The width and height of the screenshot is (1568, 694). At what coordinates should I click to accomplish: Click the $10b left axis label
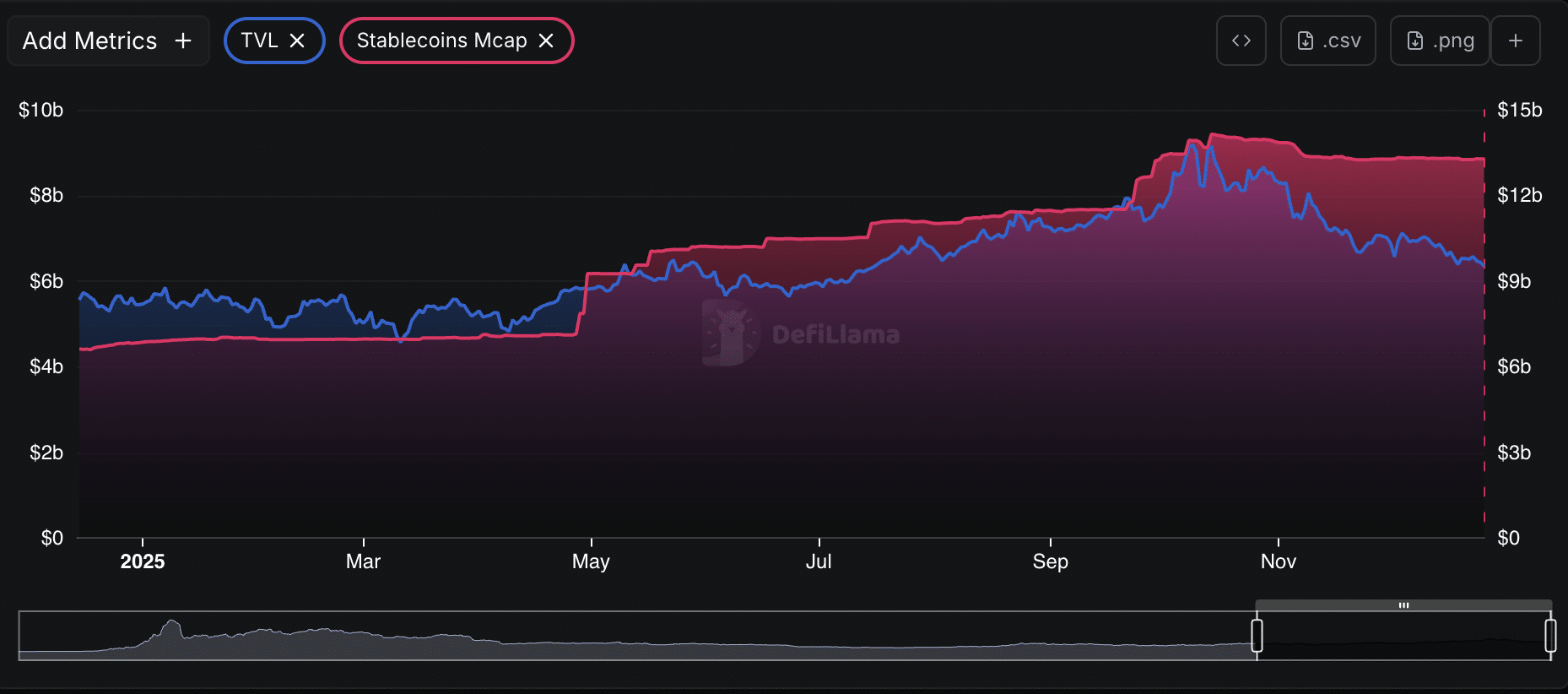point(41,110)
